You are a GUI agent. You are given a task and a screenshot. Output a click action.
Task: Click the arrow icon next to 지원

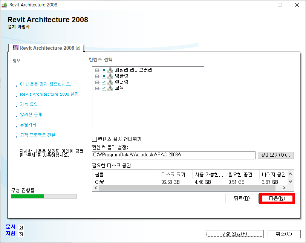click(x=21, y=234)
